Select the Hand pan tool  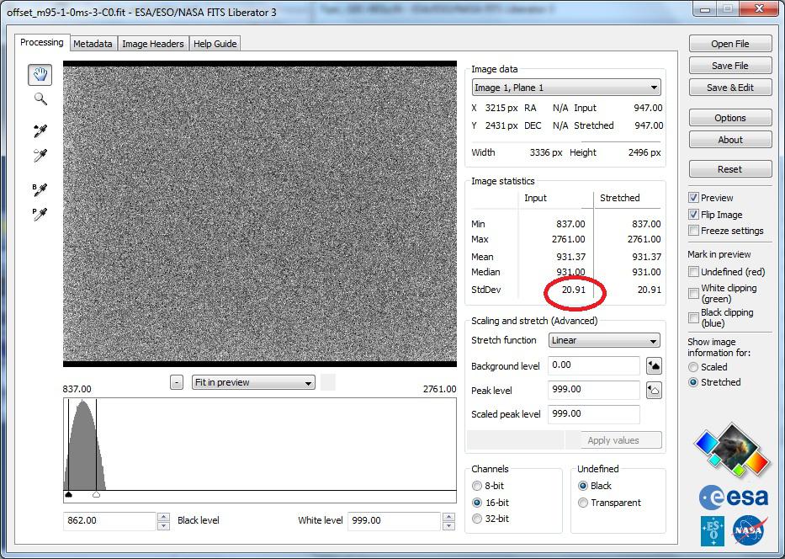[x=40, y=75]
